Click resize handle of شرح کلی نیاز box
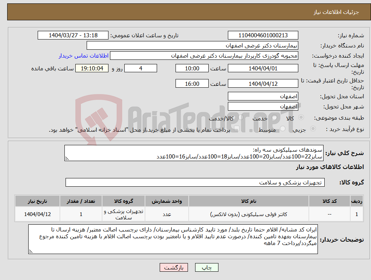The height and width of the screenshot is (280, 371). (x=67, y=159)
